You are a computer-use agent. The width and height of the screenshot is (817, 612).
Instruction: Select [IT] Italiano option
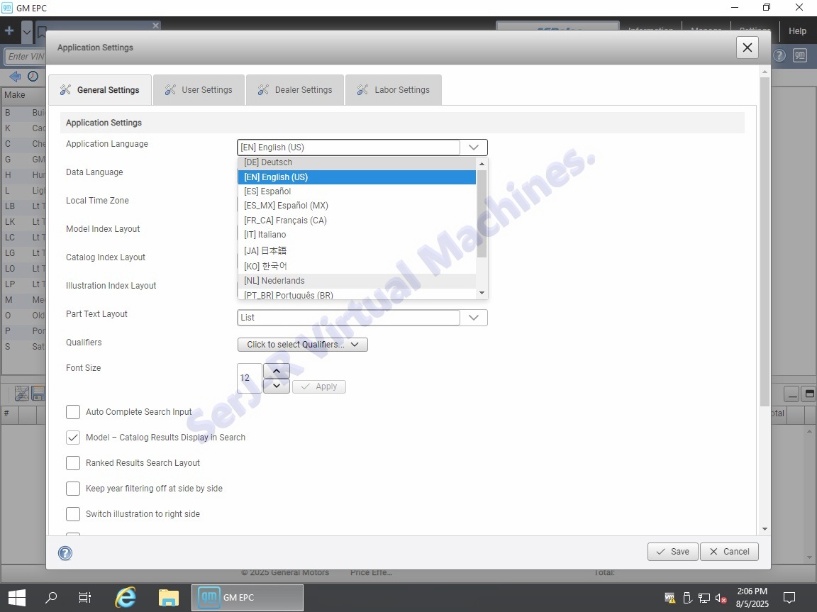[x=357, y=235]
